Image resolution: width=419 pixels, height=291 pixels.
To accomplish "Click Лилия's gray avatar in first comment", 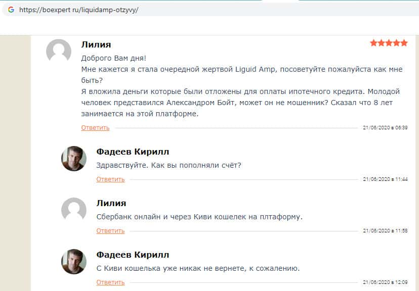I will [59, 51].
